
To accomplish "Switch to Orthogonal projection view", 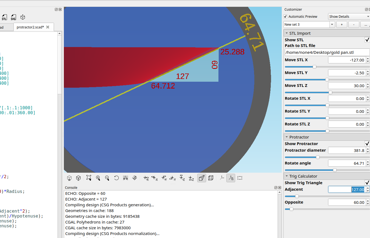I will click(x=211, y=178).
